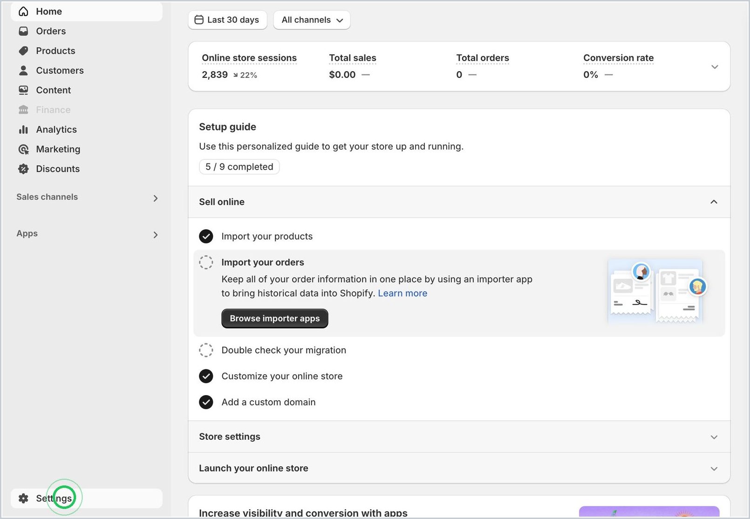Click the 5 / 9 completed badge

[x=239, y=167]
